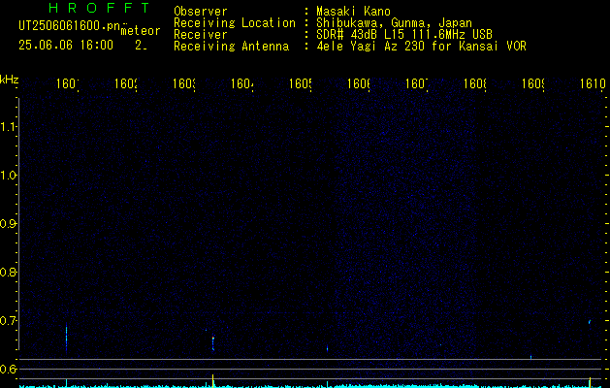Select receiver value SDR# 43dB L15 111.6MHz USB

pos(404,34)
